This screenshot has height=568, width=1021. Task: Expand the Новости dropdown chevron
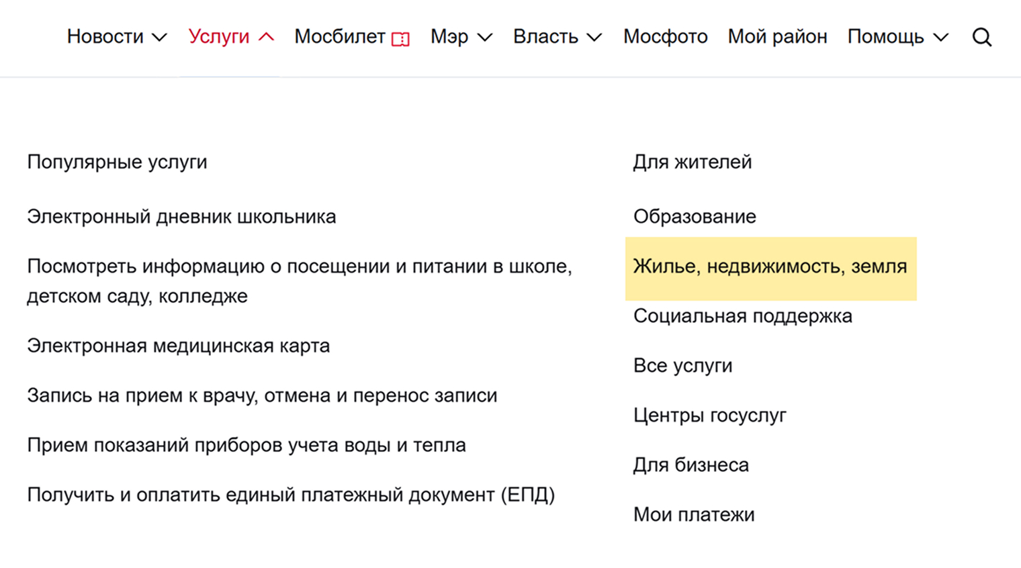point(159,38)
